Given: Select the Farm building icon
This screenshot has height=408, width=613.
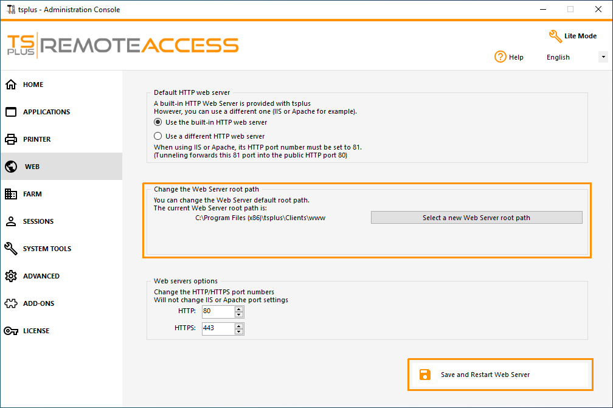Looking at the screenshot, I should pos(11,194).
